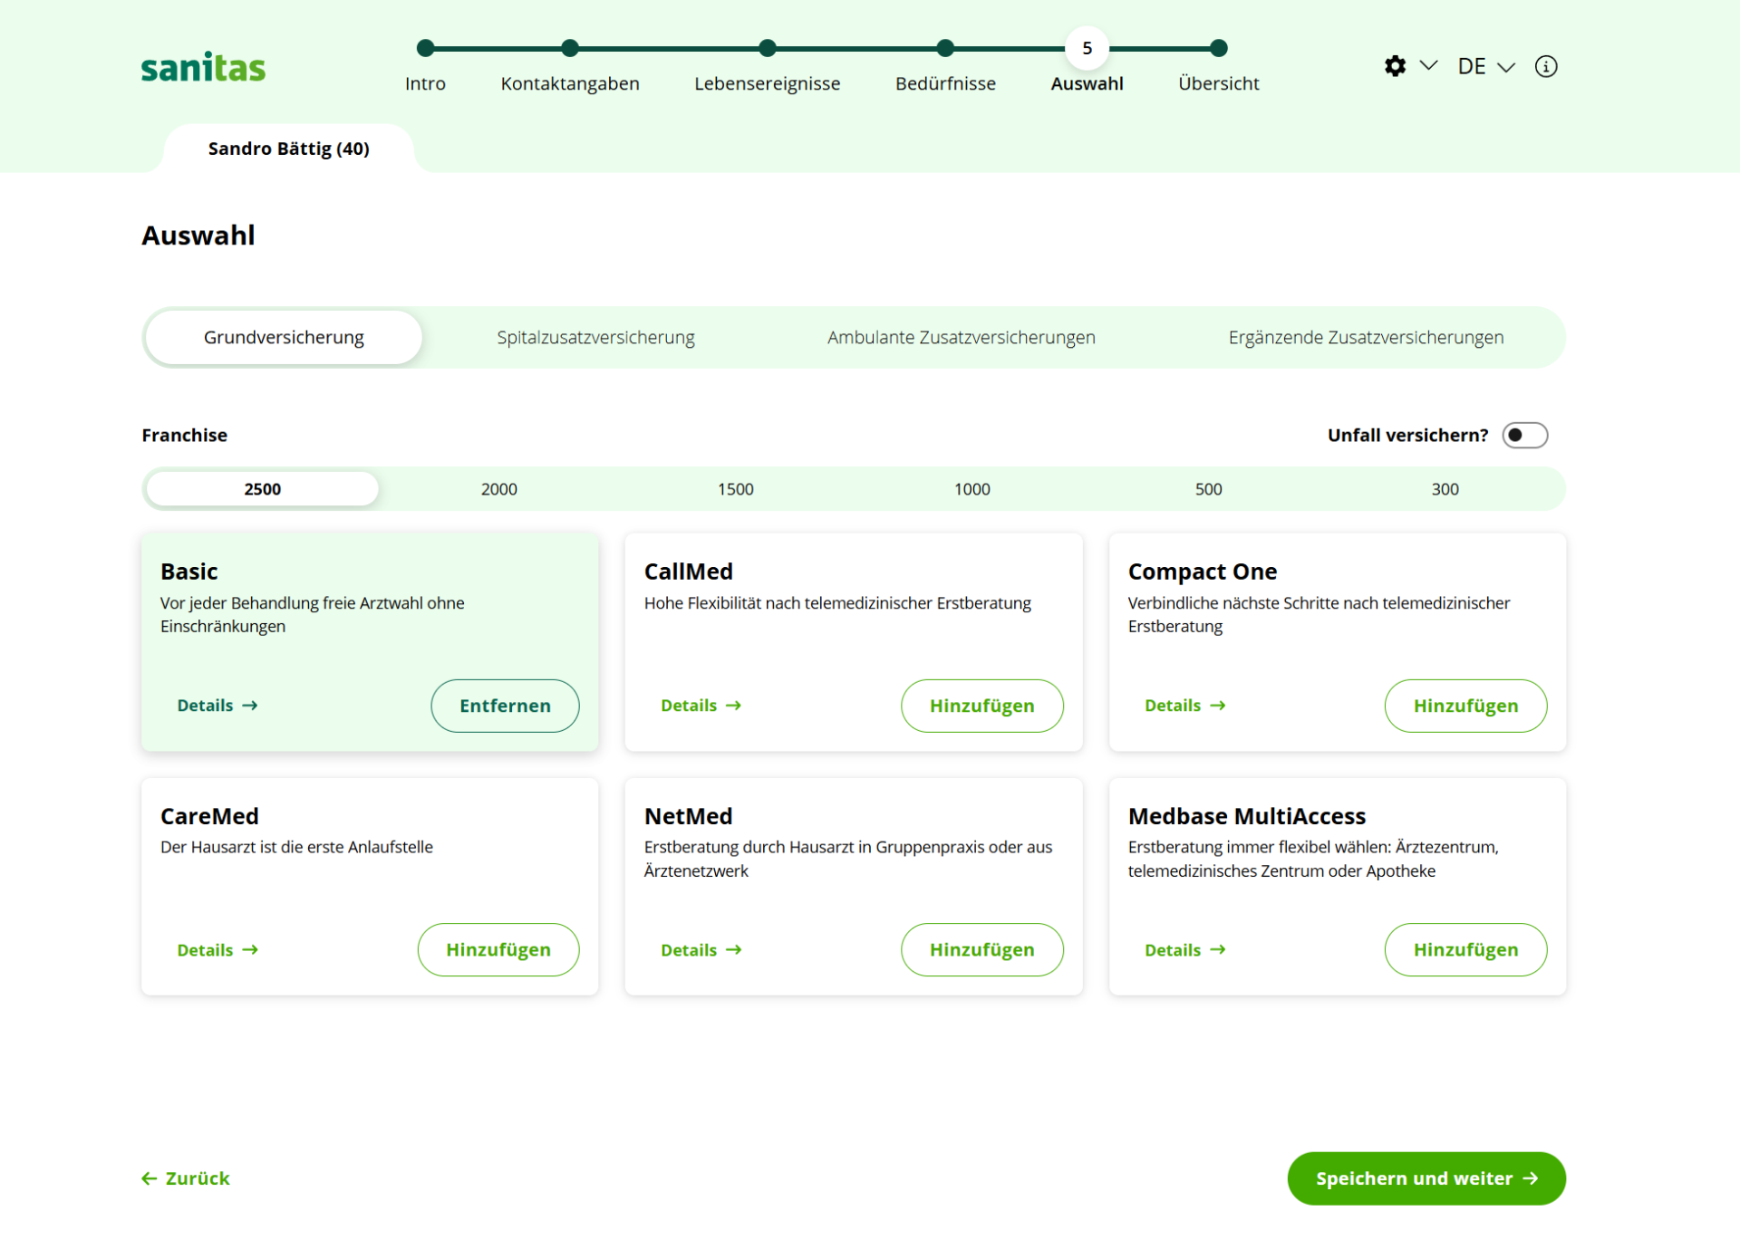
Task: Select the Sandro Bättig (40) person tab
Action: pyautogui.click(x=288, y=149)
